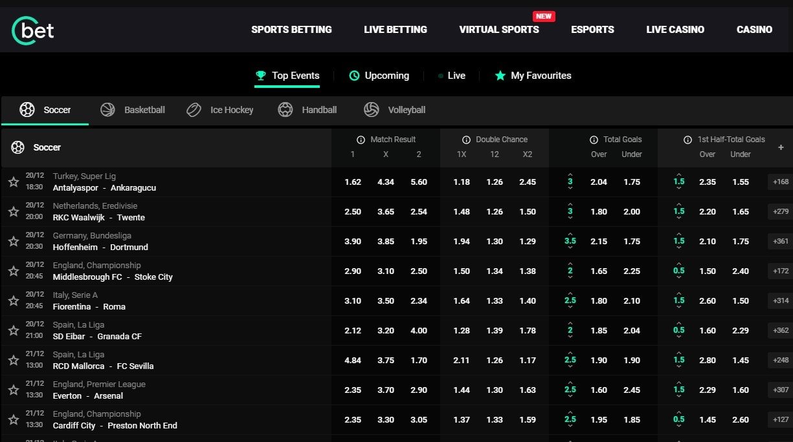Screen dimensions: 793x442
Task: Open Total Goals 3.5 line selector for Hoffenheim - Dortmund
Action: click(x=570, y=242)
